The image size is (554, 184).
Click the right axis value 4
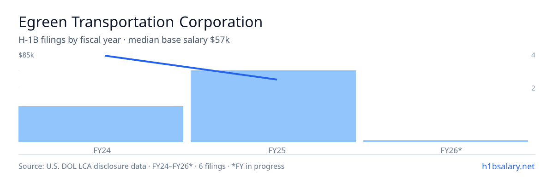click(x=533, y=55)
